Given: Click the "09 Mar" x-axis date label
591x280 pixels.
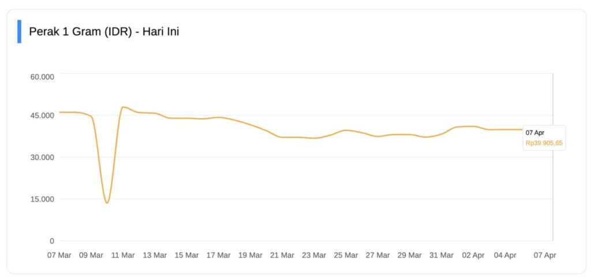Looking at the screenshot, I should pos(91,255).
